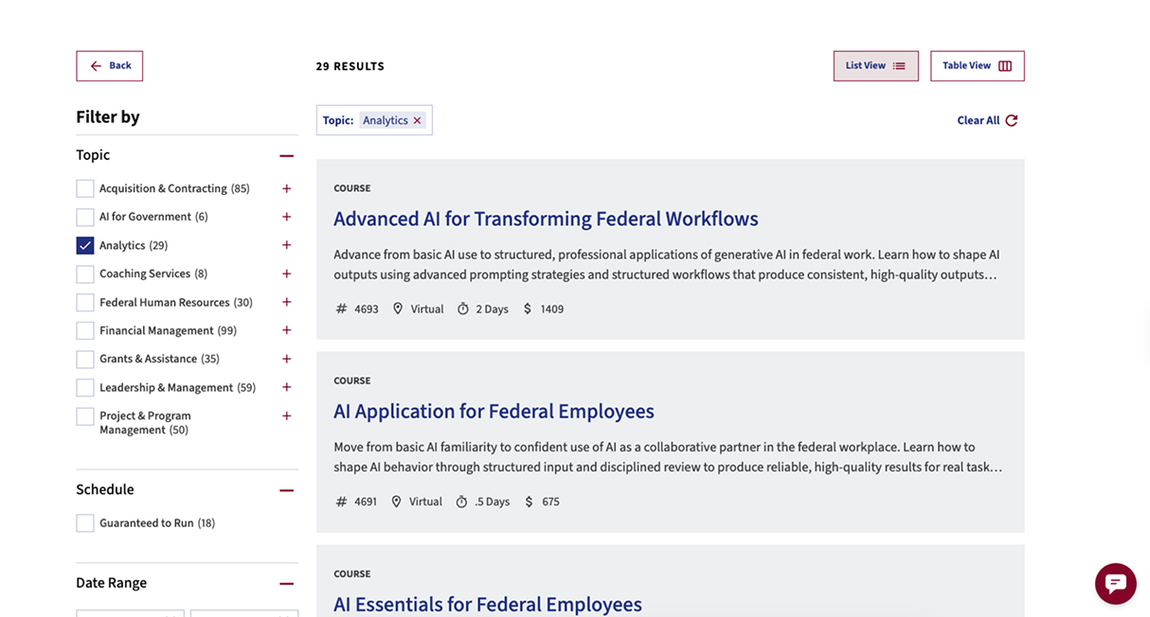Expand Analytics subtopics plus icon
Image resolution: width=1150 pixels, height=617 pixels.
click(287, 245)
